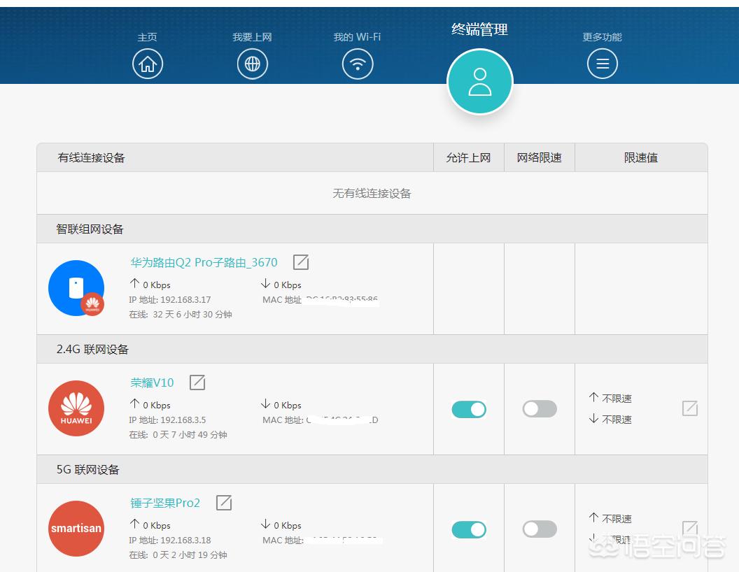
Task: Select the 终端管理 user icon
Action: click(x=480, y=82)
